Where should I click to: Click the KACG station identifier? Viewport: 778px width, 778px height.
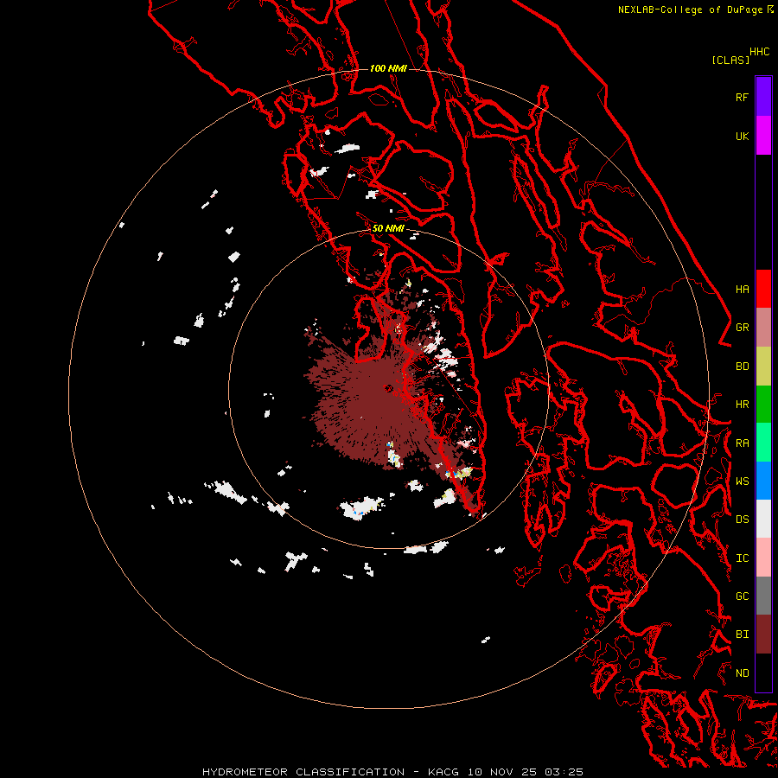click(444, 772)
